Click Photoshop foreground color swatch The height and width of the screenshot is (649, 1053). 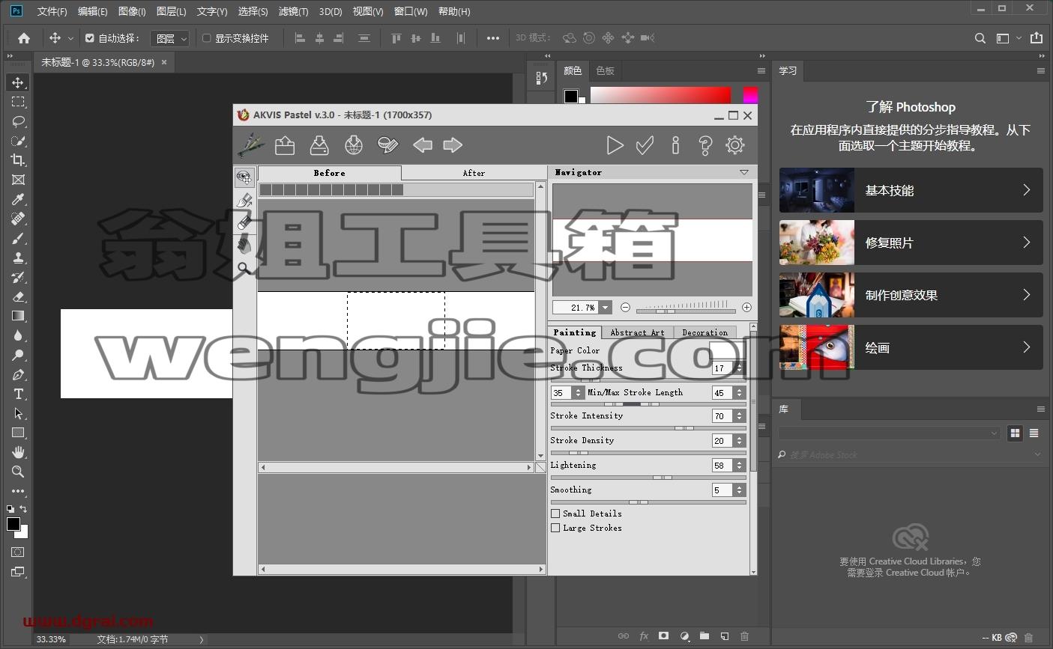click(x=13, y=524)
